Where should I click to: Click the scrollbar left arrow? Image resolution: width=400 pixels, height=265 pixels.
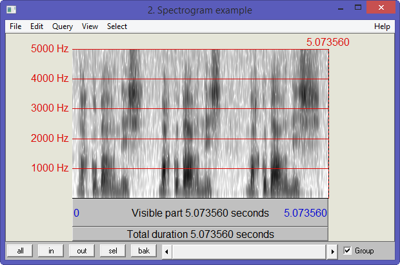(167, 251)
